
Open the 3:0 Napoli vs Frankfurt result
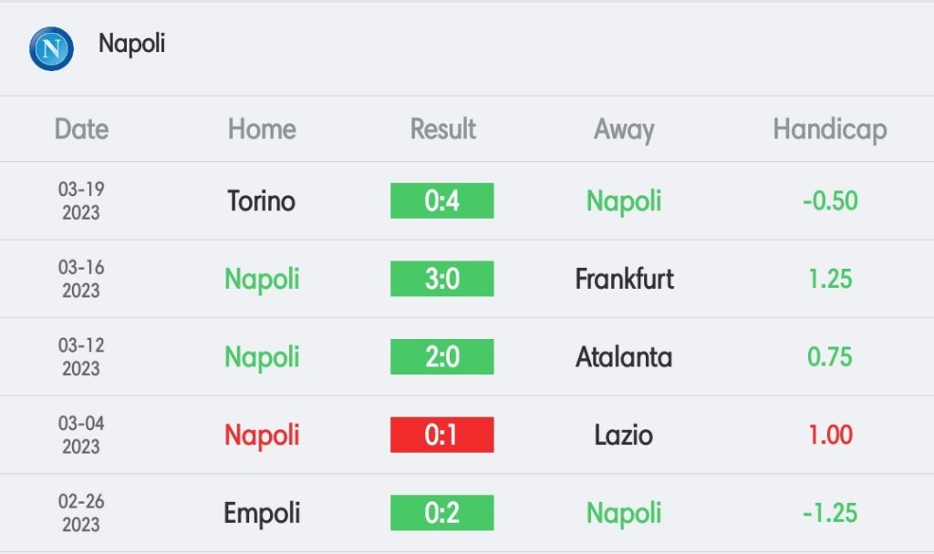(442, 279)
